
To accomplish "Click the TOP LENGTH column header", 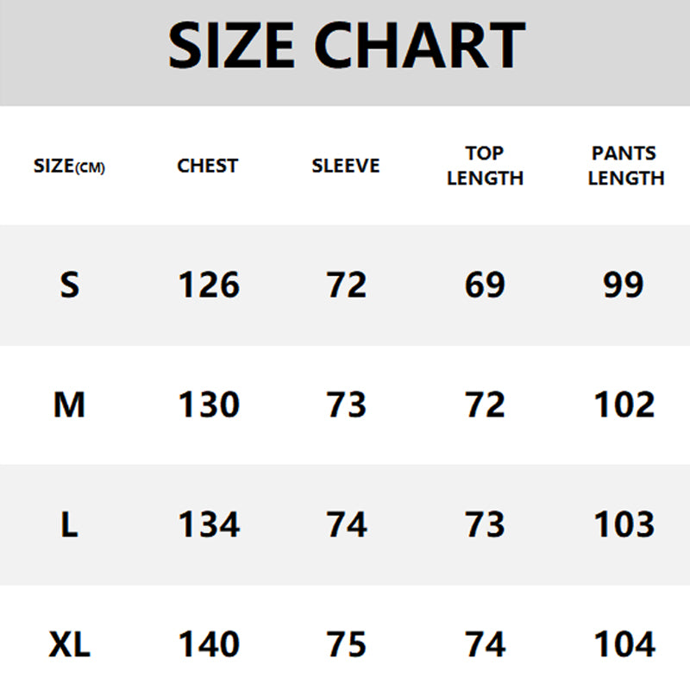I will tap(485, 166).
